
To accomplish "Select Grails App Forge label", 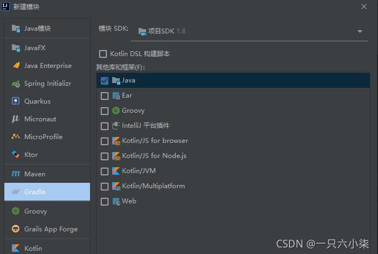I will click(x=51, y=229).
